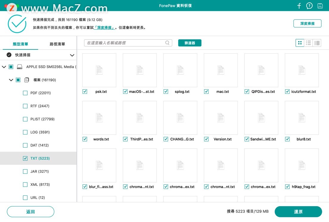Click the APPLE SSD drive icon
The height and width of the screenshot is (222, 329).
click(x=19, y=67)
